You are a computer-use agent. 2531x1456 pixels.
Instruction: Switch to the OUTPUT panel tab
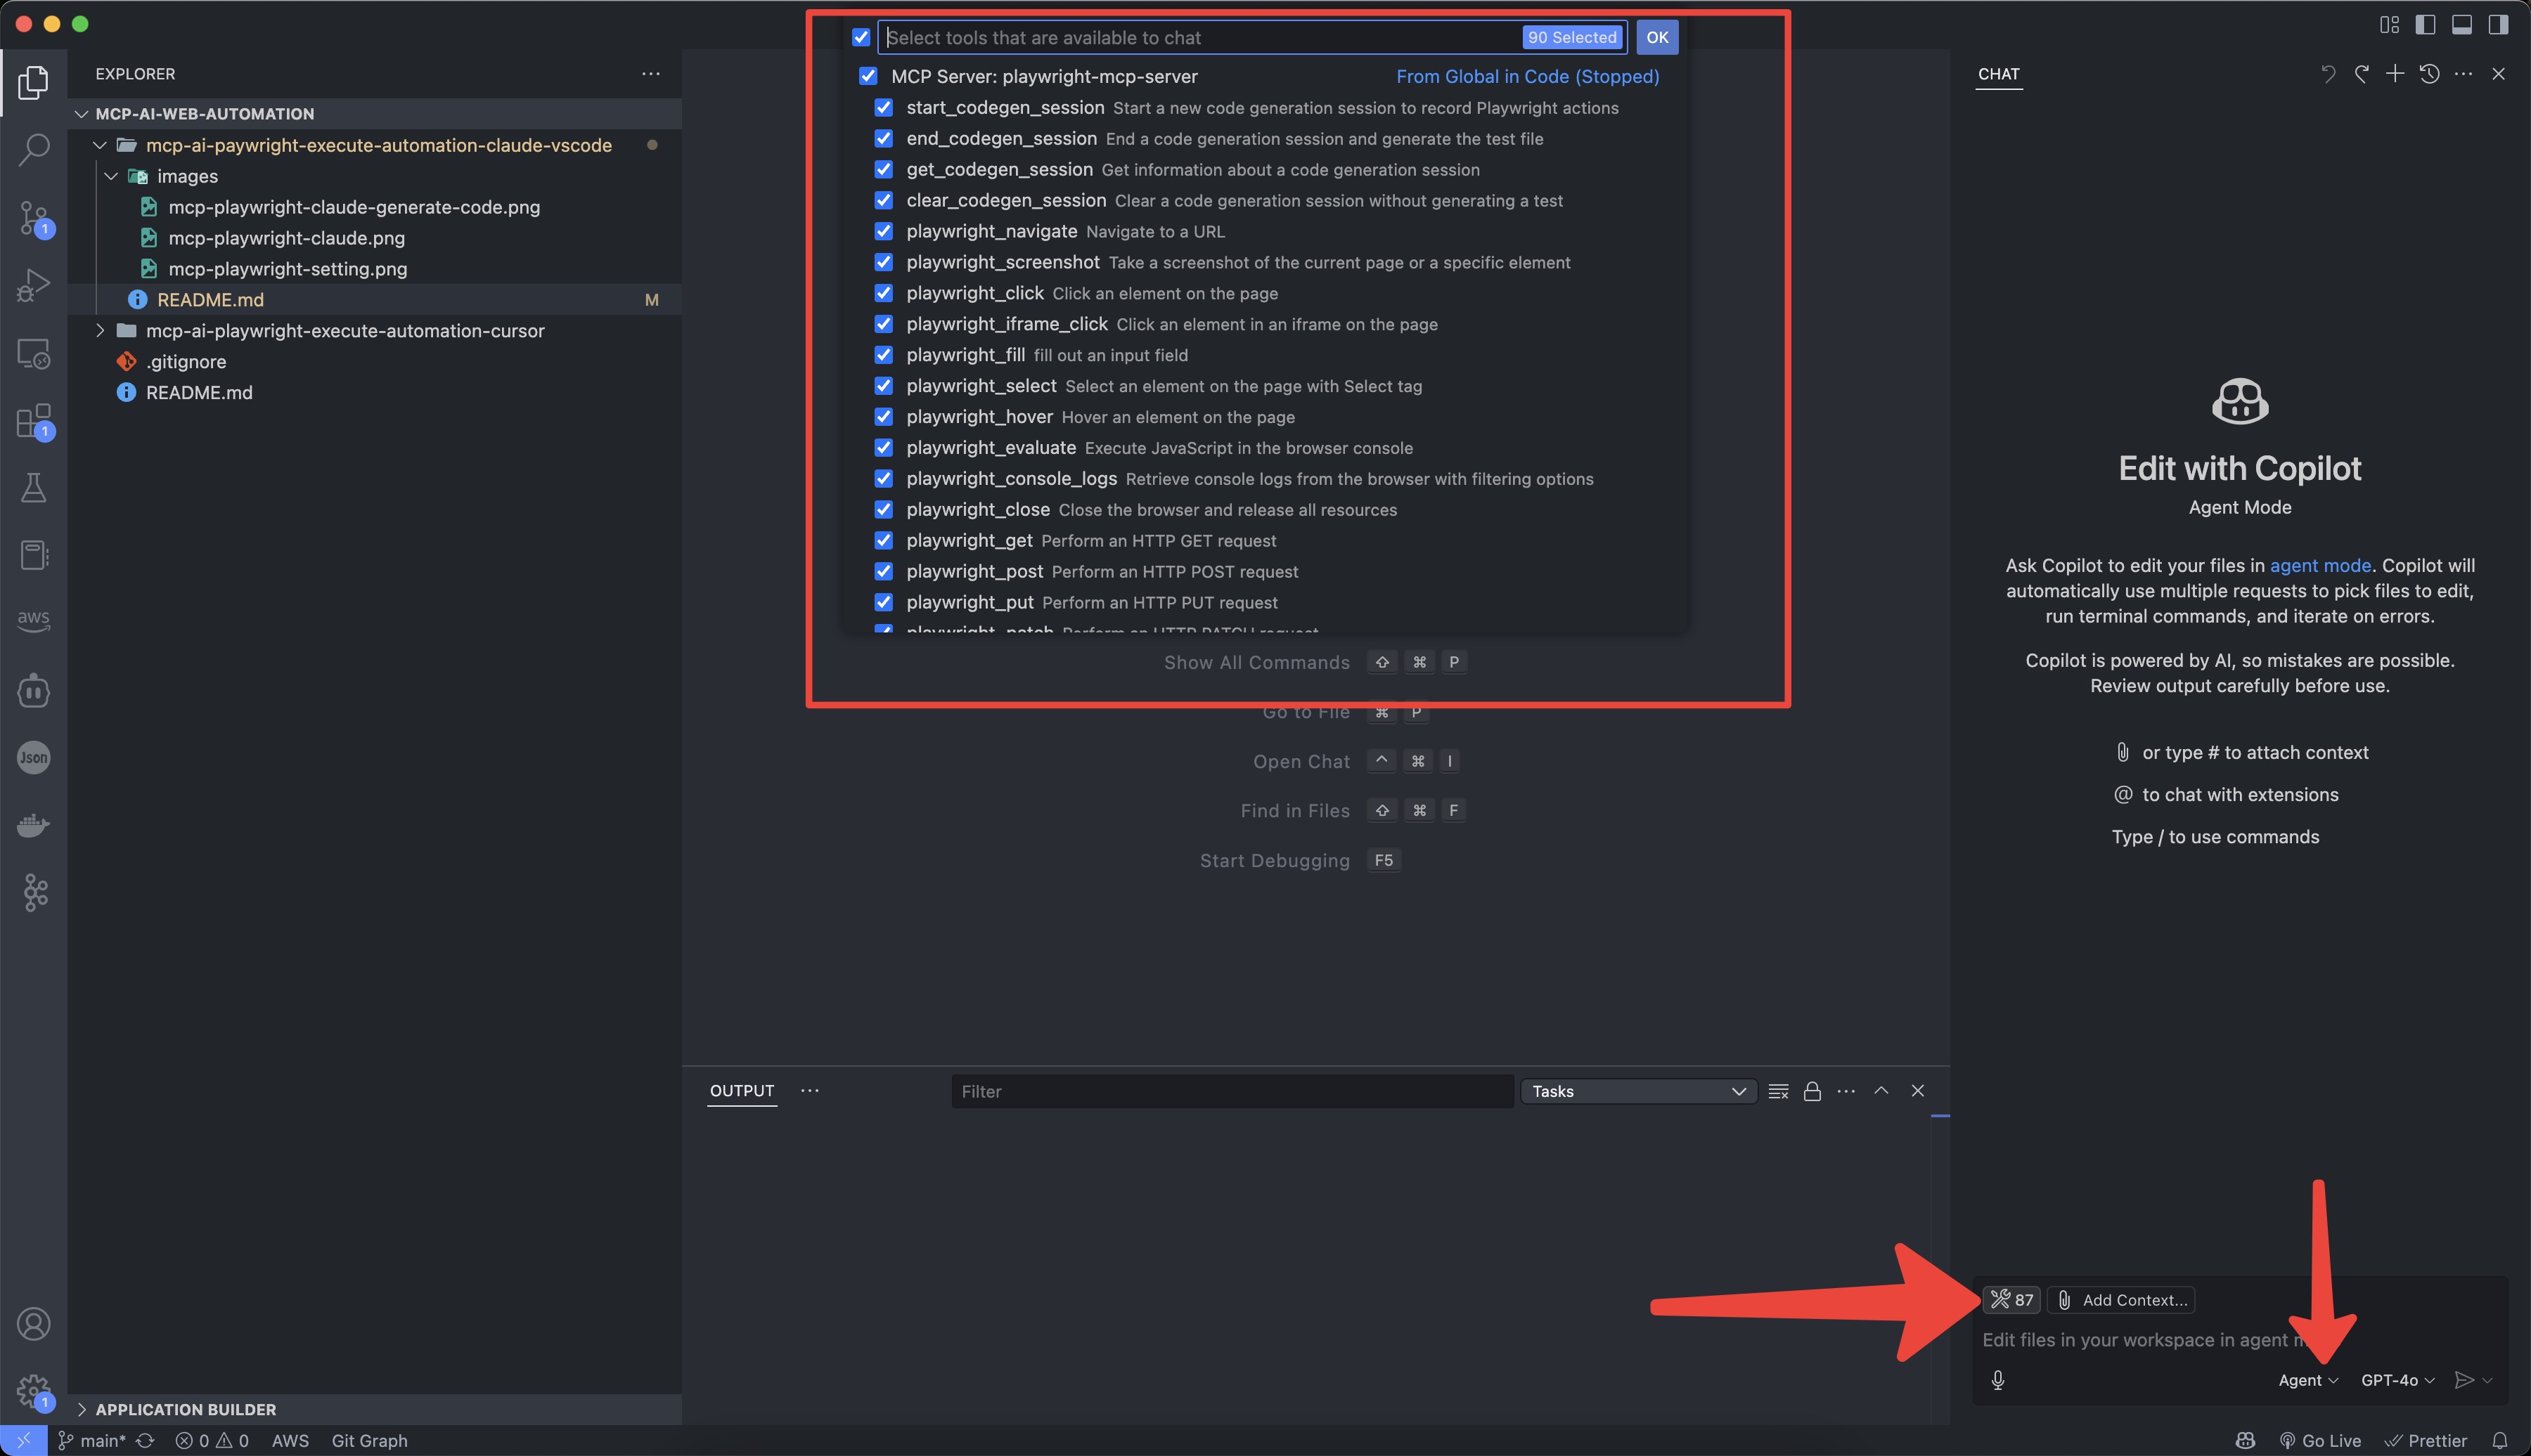click(741, 1091)
